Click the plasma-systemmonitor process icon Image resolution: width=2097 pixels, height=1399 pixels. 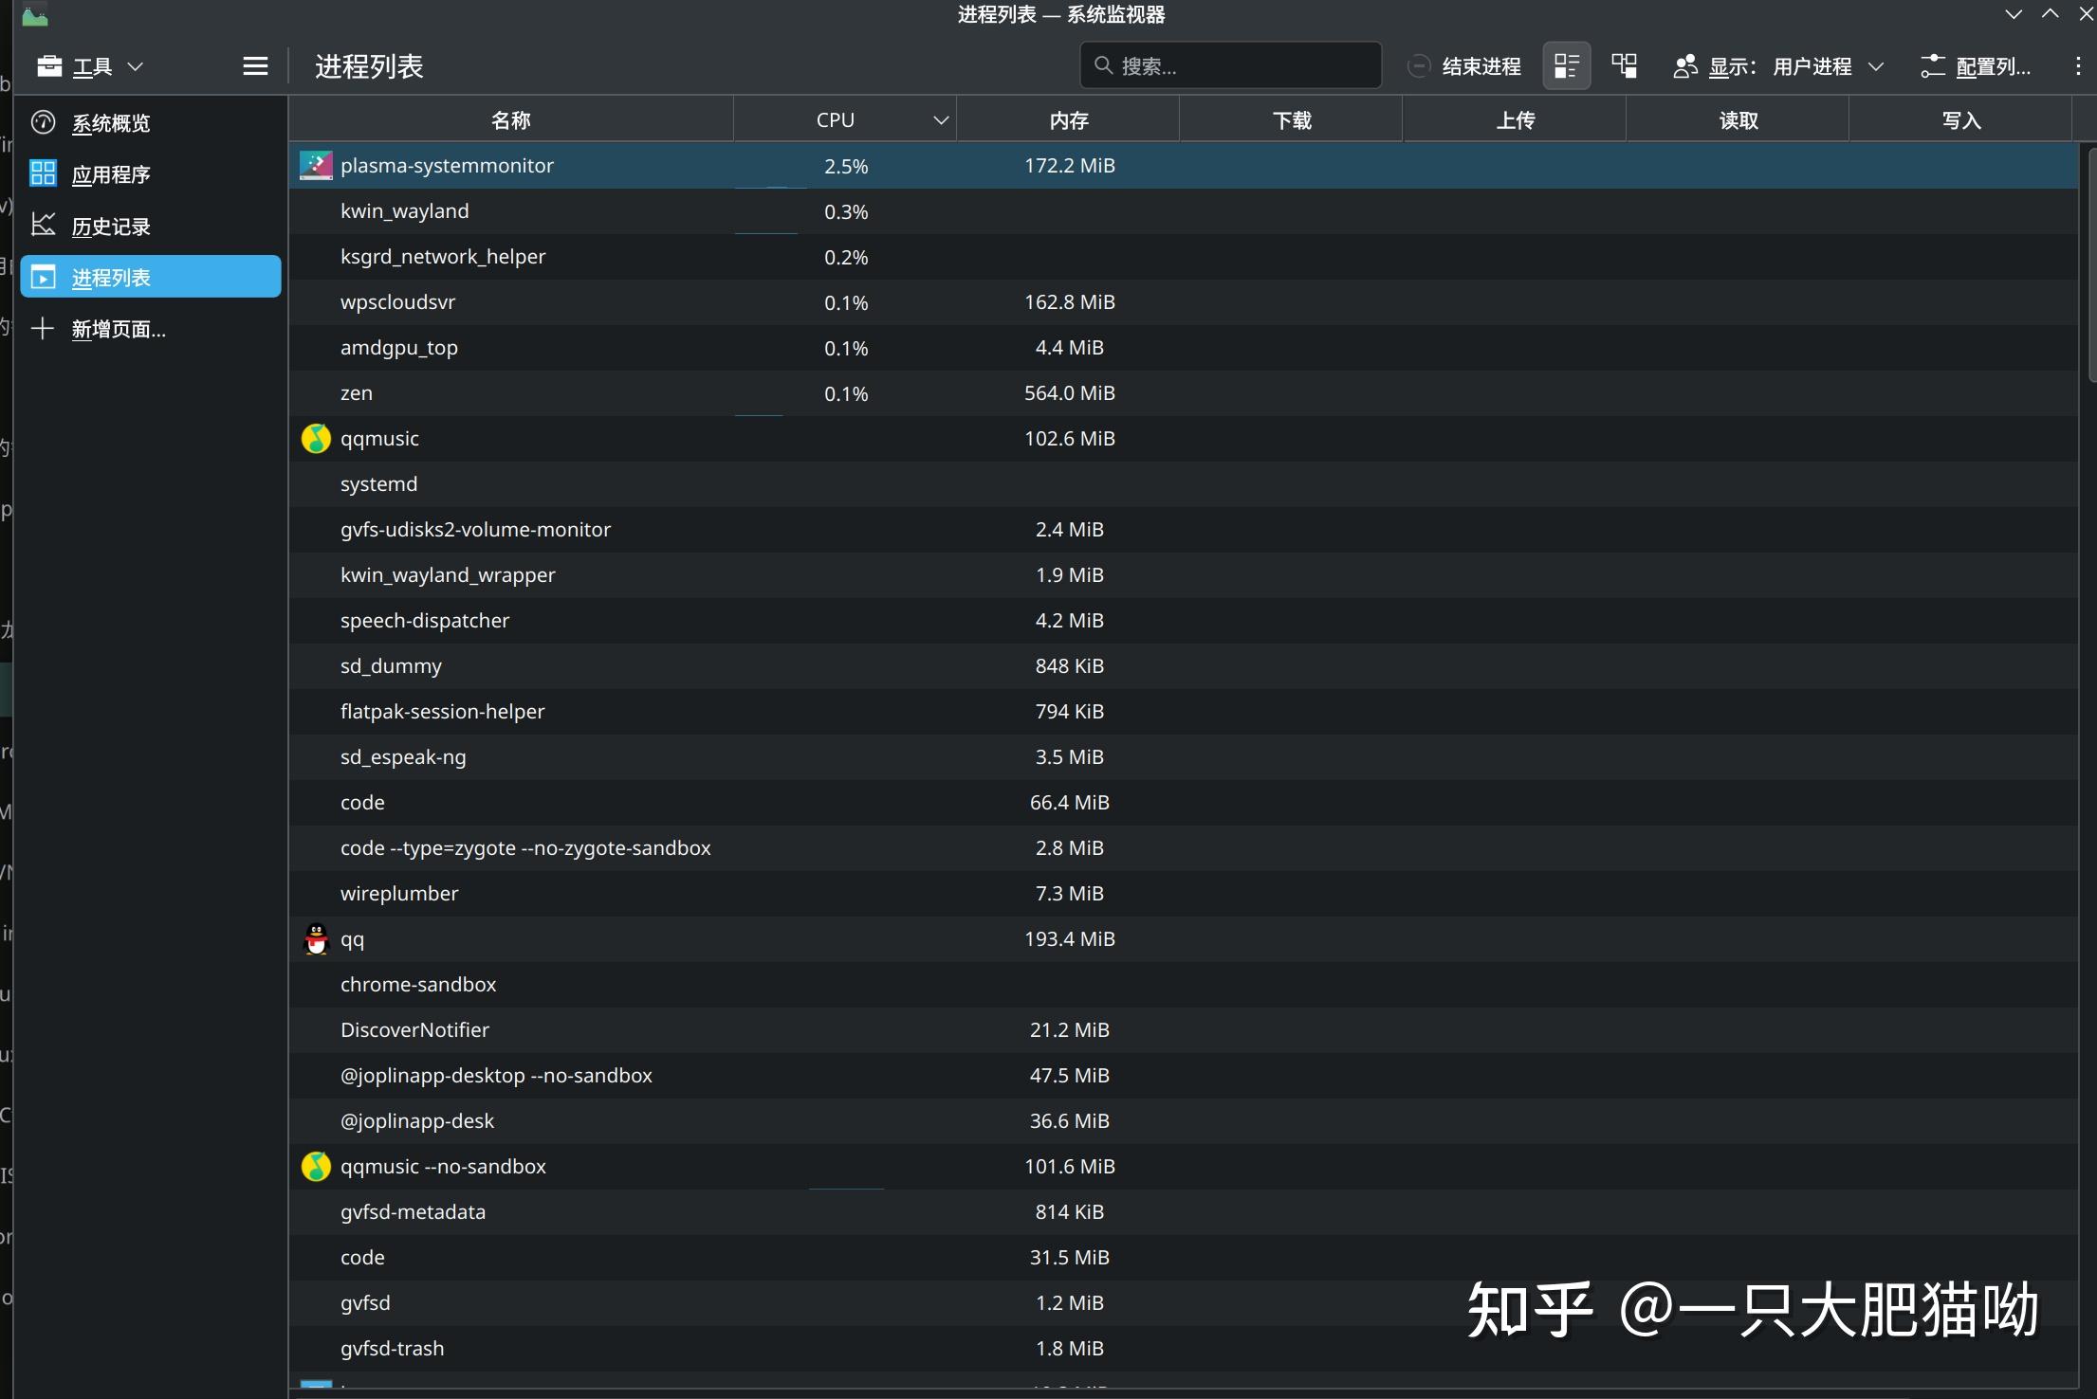[x=316, y=165]
